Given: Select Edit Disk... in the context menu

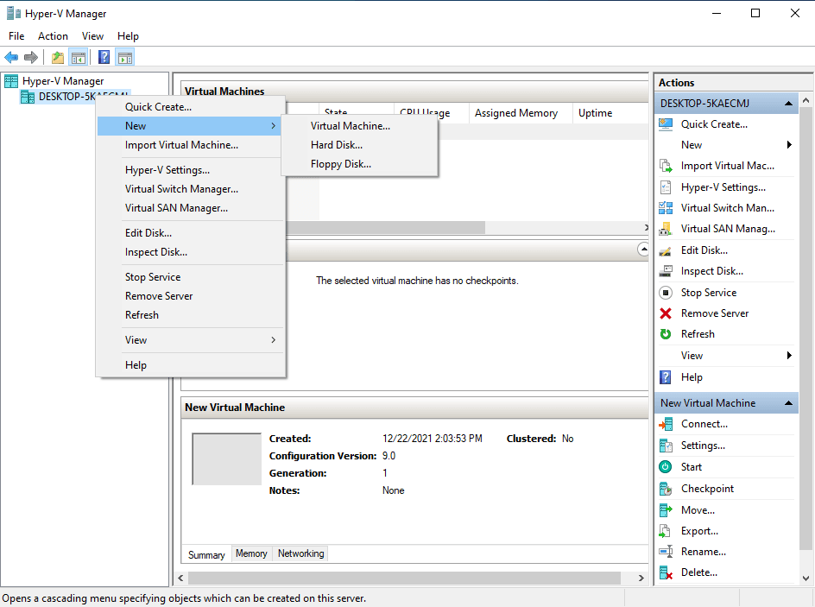Looking at the screenshot, I should (191, 233).
